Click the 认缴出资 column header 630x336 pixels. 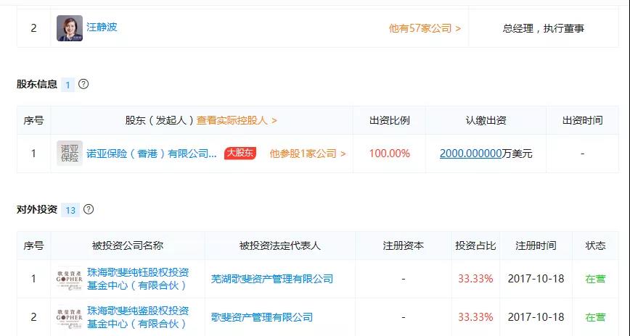(x=486, y=120)
